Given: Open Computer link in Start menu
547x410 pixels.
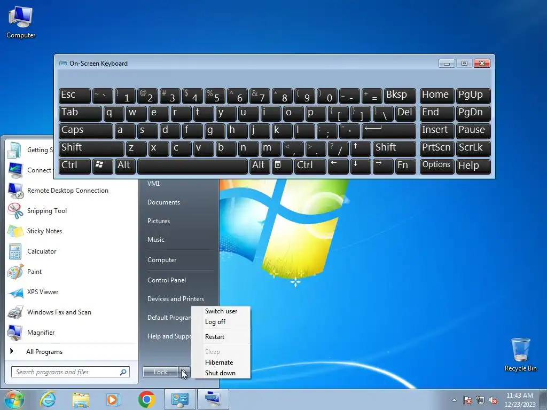Looking at the screenshot, I should [162, 260].
